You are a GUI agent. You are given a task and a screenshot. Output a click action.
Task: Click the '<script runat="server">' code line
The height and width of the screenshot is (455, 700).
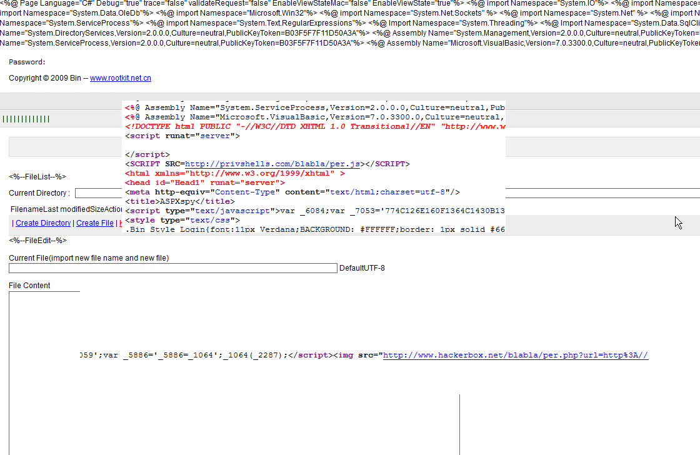click(182, 136)
